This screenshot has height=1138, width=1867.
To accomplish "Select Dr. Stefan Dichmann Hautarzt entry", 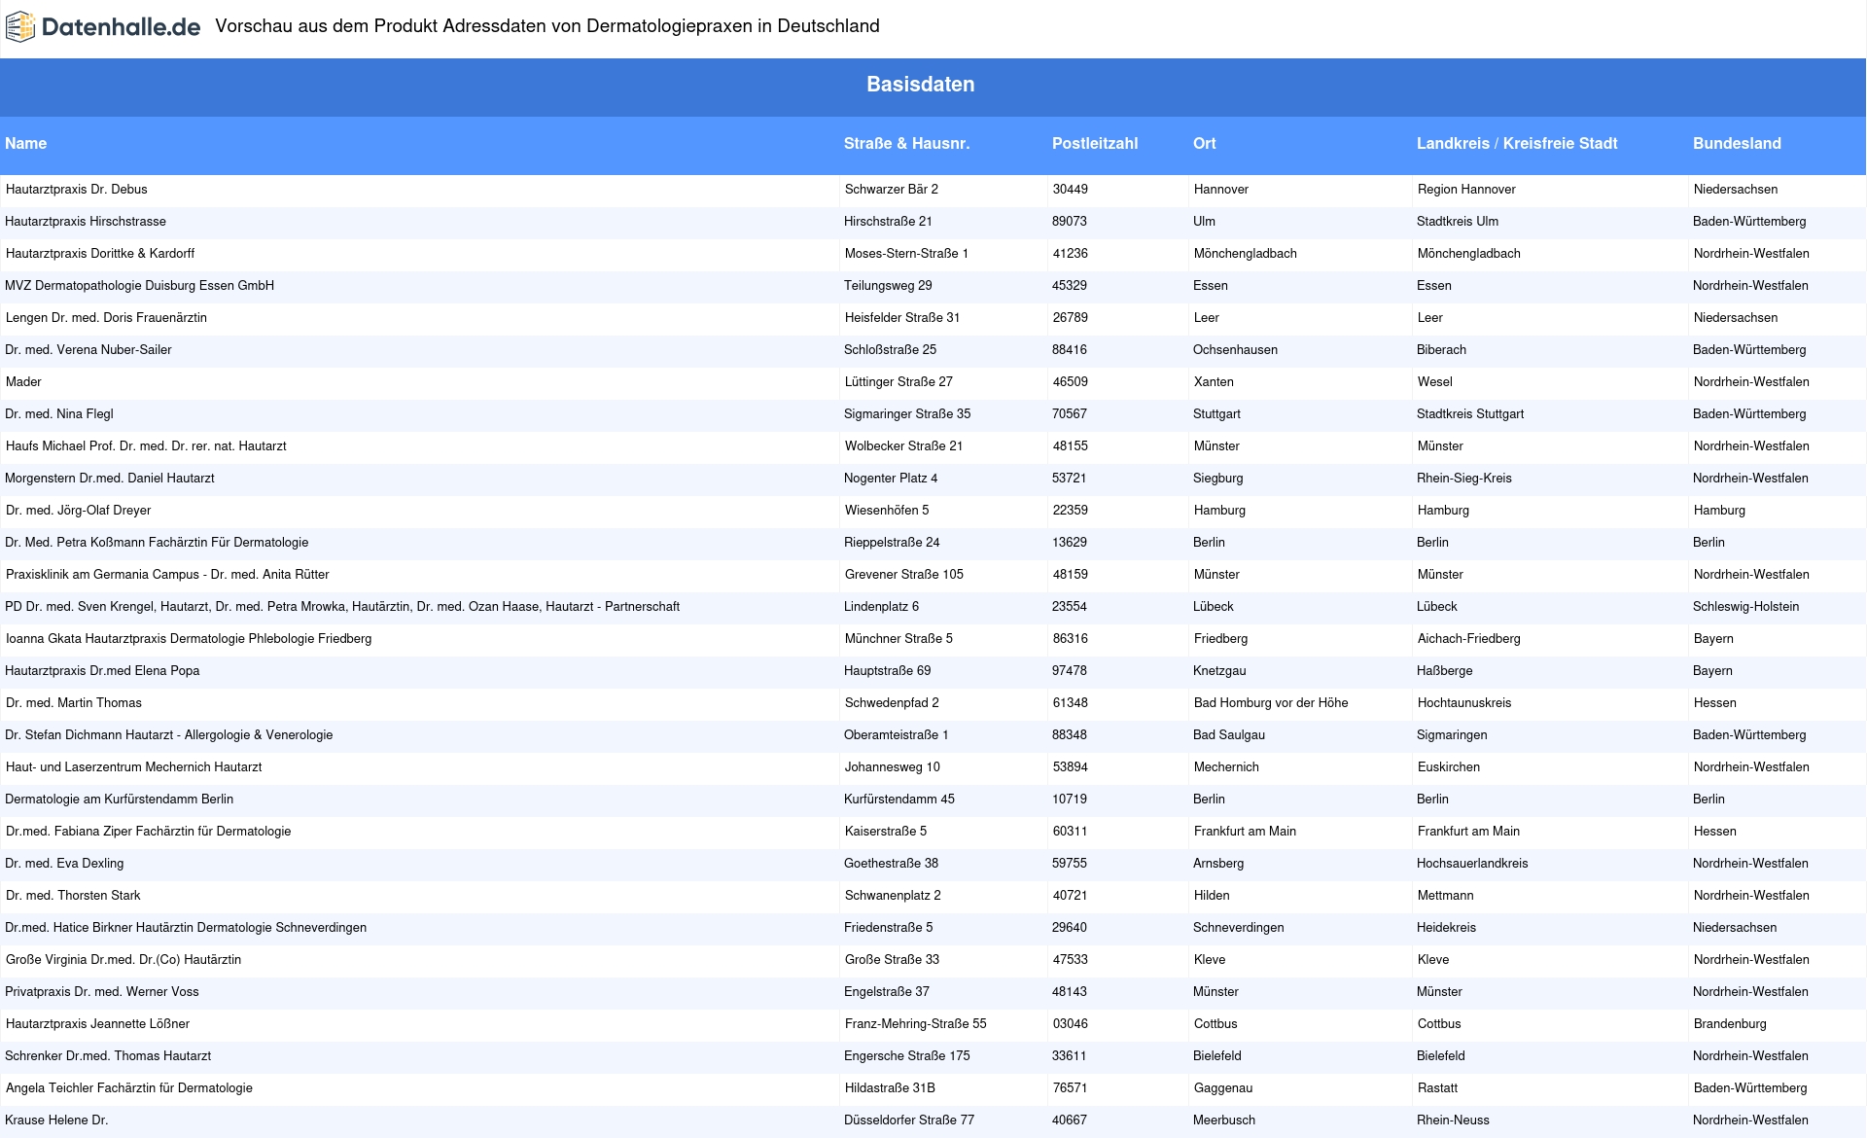I will (x=169, y=735).
